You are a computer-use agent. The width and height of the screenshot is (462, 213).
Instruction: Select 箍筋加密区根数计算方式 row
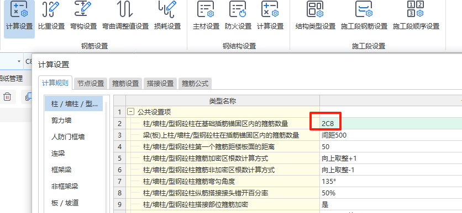(223, 159)
